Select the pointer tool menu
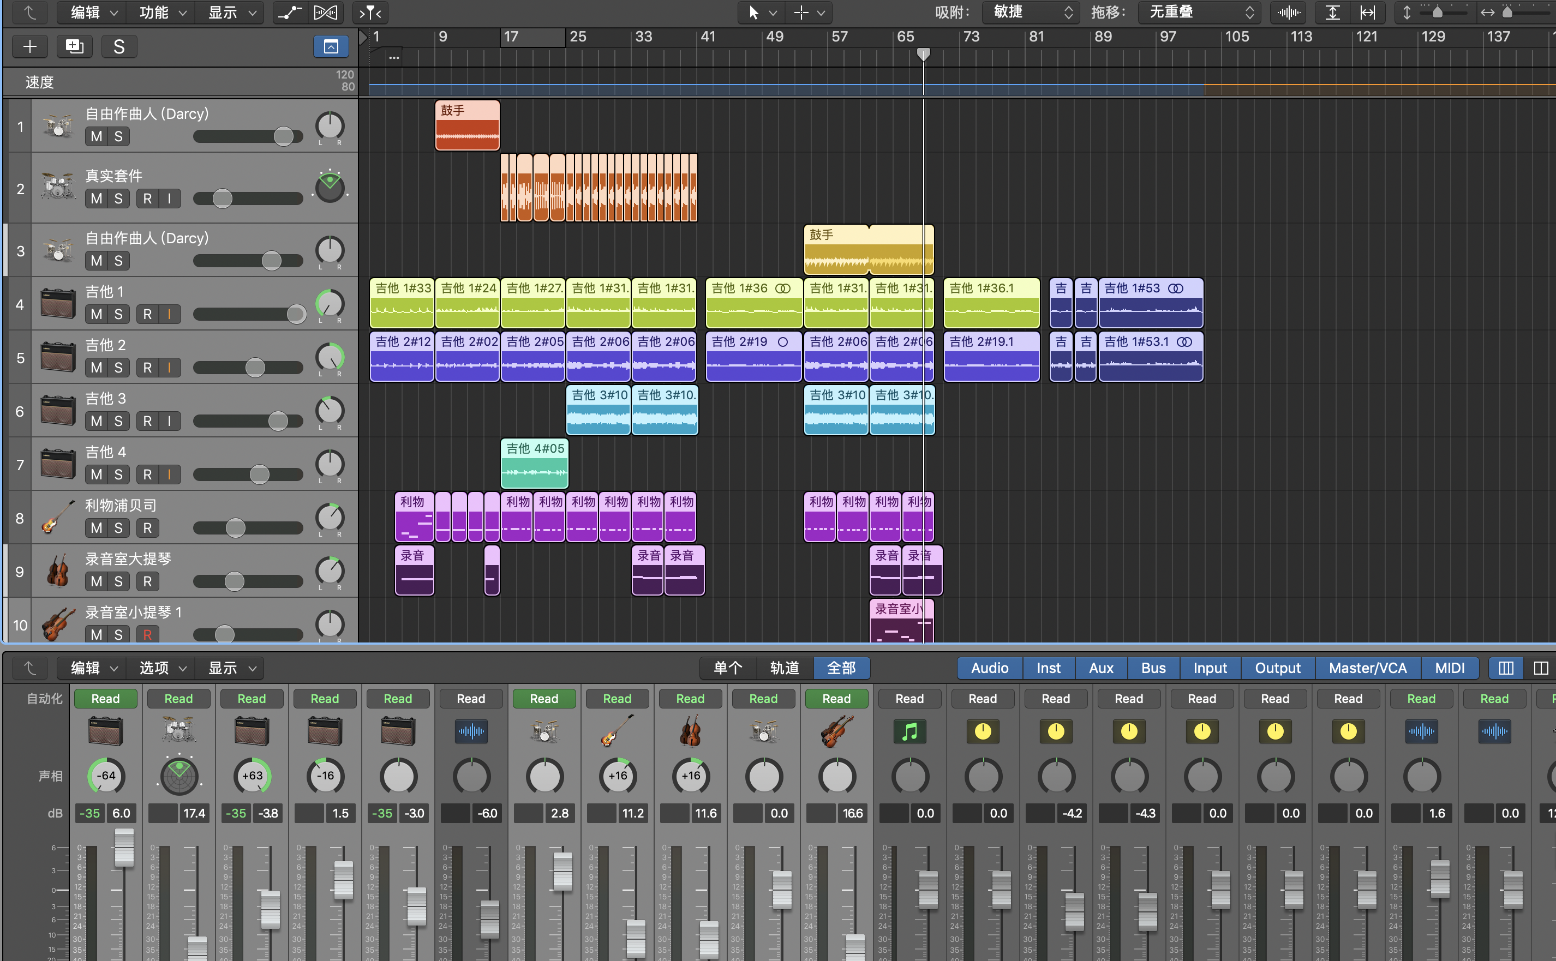 point(761,12)
